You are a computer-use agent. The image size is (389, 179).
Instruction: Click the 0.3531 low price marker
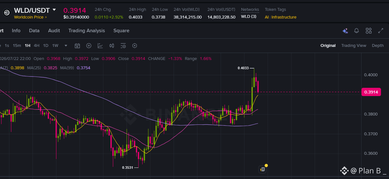(x=128, y=167)
